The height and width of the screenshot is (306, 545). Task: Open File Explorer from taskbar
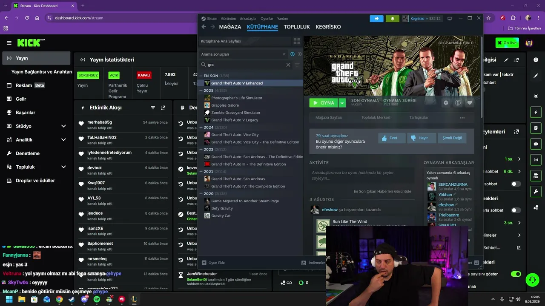click(x=22, y=299)
